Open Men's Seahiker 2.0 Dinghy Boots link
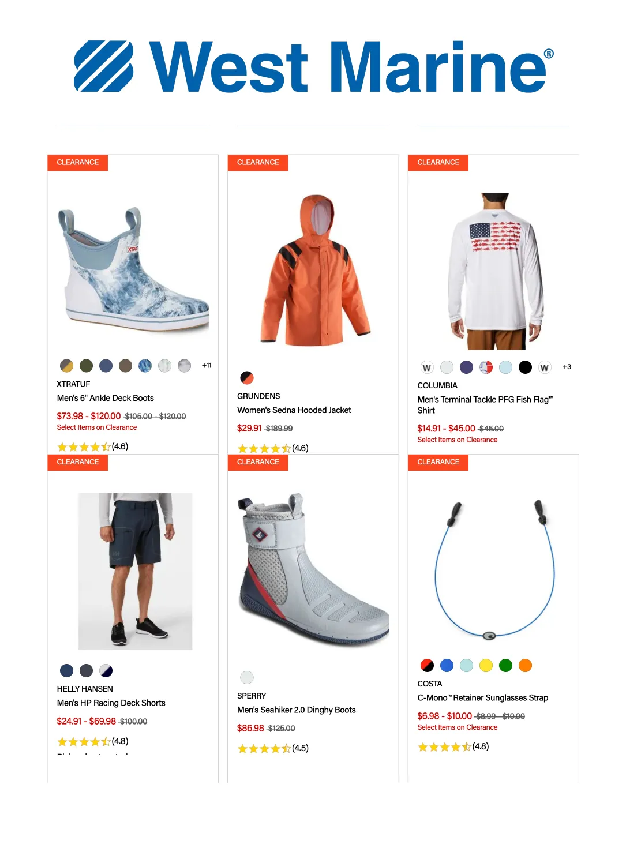The image size is (626, 848). coord(297,710)
